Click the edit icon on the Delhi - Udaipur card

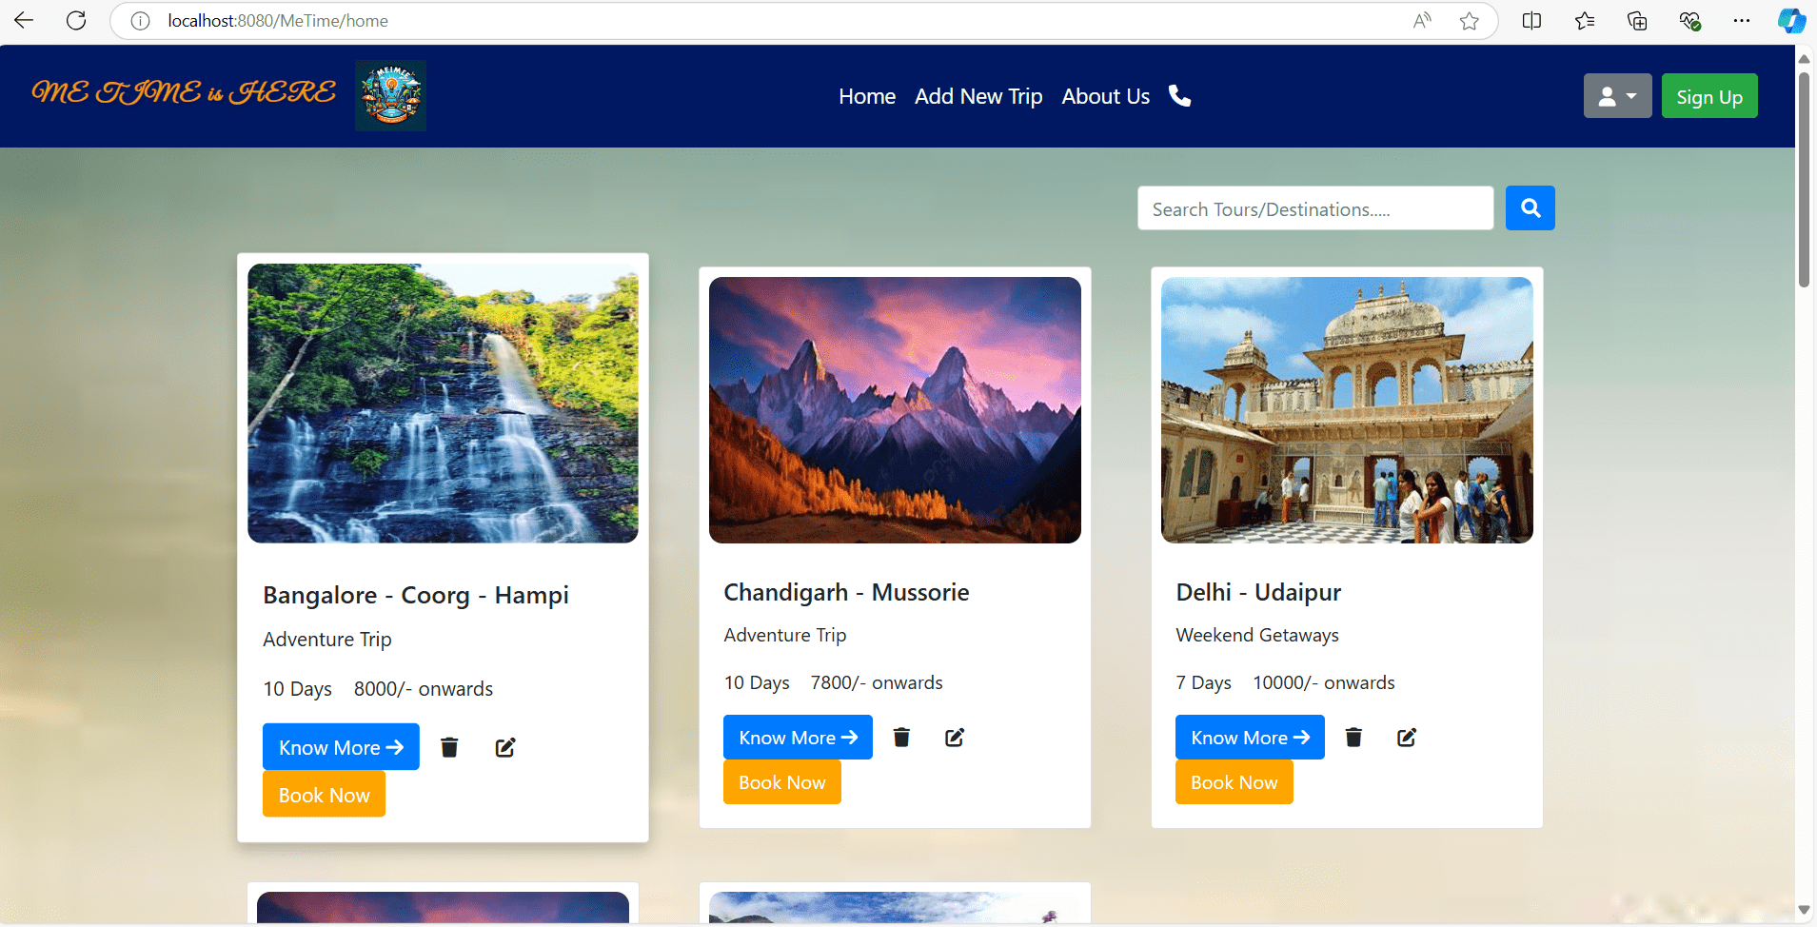coord(1407,737)
